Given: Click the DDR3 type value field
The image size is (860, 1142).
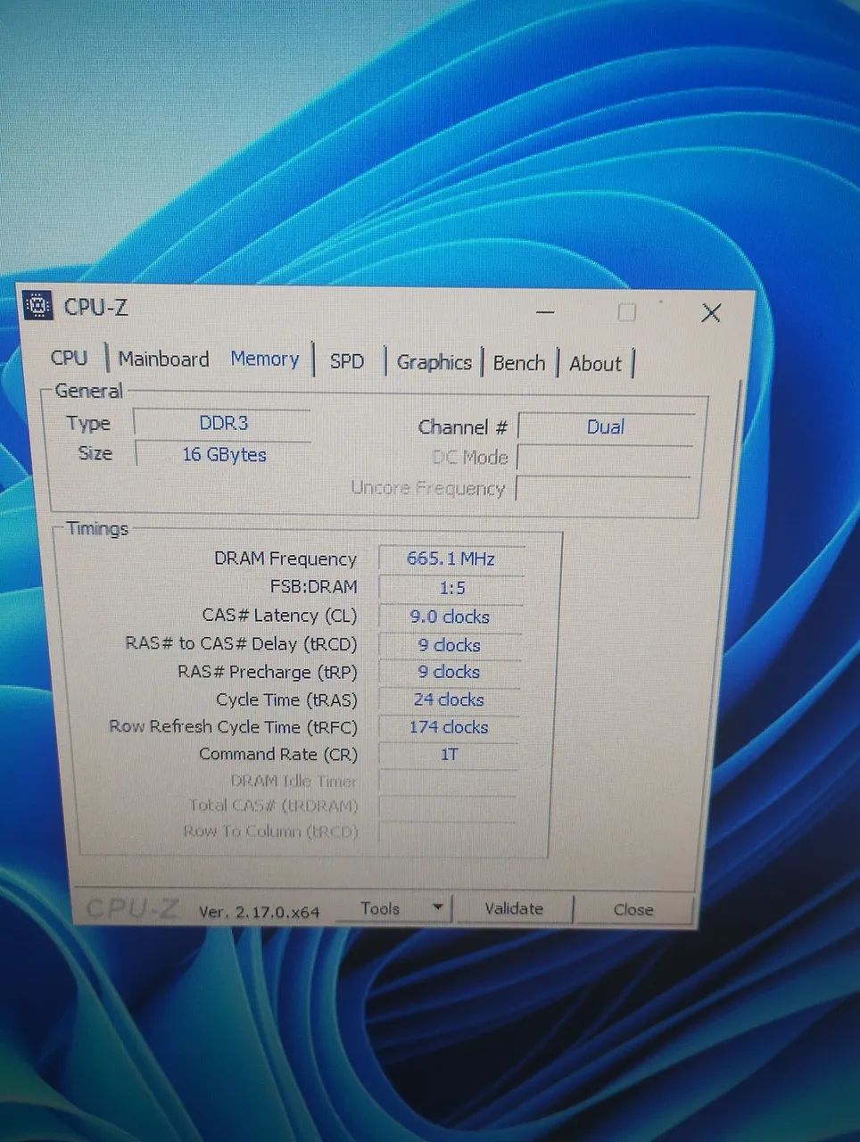Looking at the screenshot, I should click(223, 423).
